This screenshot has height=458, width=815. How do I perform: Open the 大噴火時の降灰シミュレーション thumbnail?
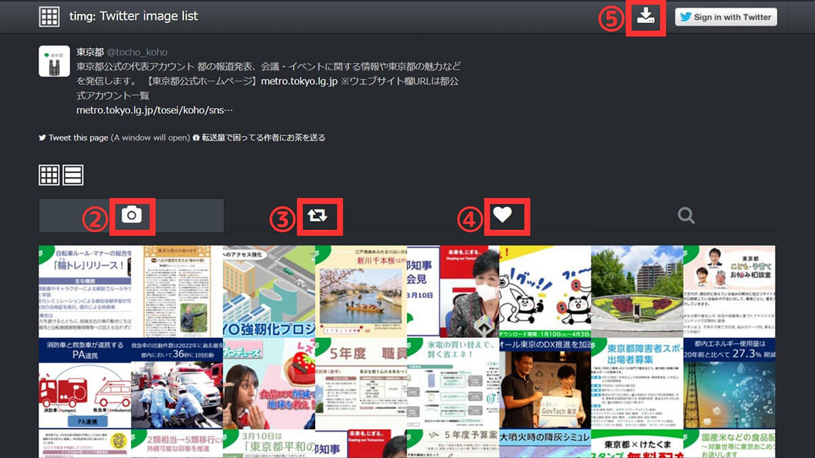point(545,444)
